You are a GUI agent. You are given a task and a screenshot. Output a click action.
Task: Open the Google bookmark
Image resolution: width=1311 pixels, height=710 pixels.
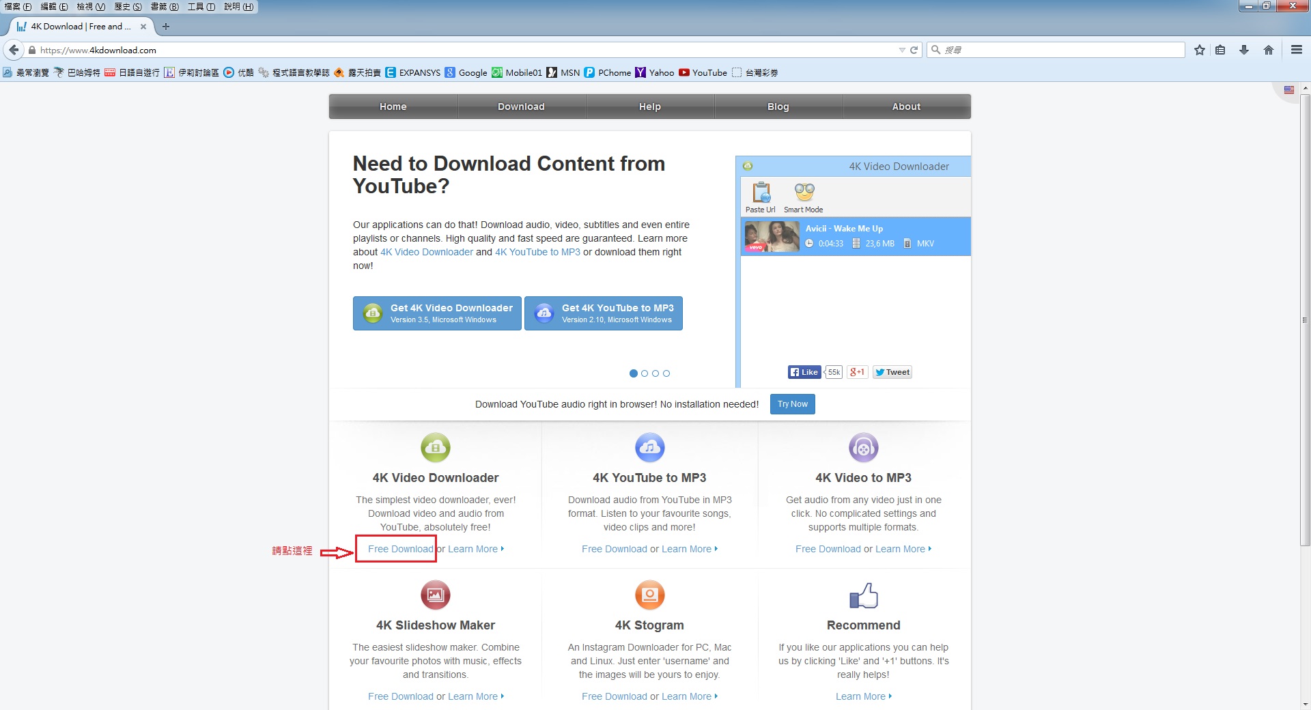pos(466,72)
